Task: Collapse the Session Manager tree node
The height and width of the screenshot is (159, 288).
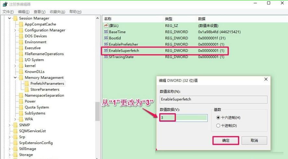Action: point(10,18)
